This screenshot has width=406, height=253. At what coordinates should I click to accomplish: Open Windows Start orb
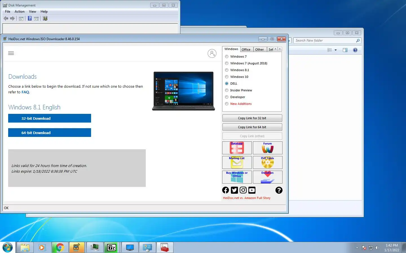point(8,247)
